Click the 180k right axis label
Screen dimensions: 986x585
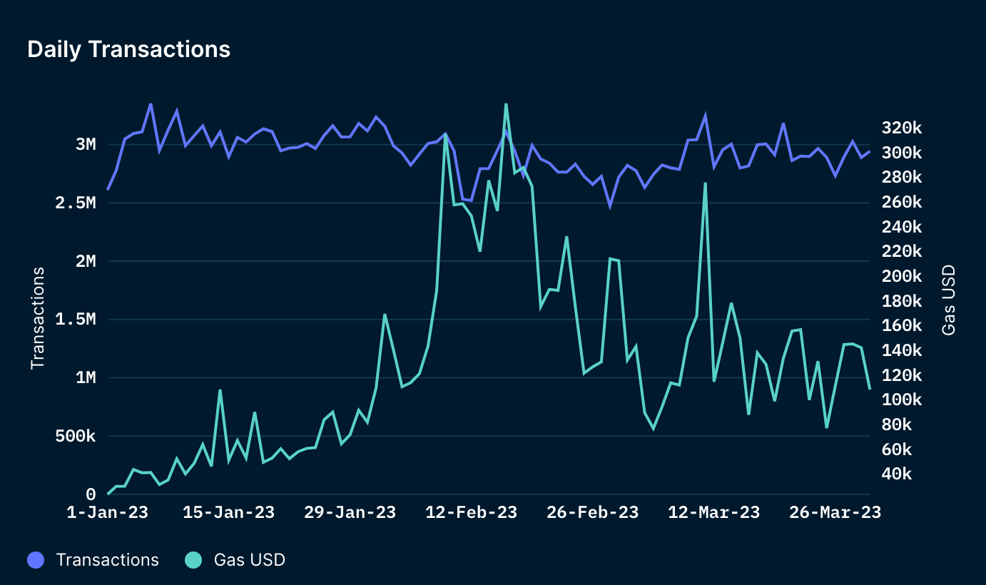(x=903, y=301)
